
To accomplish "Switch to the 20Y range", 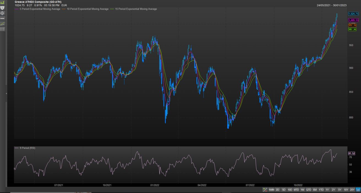I will pyautogui.click(x=352, y=190).
